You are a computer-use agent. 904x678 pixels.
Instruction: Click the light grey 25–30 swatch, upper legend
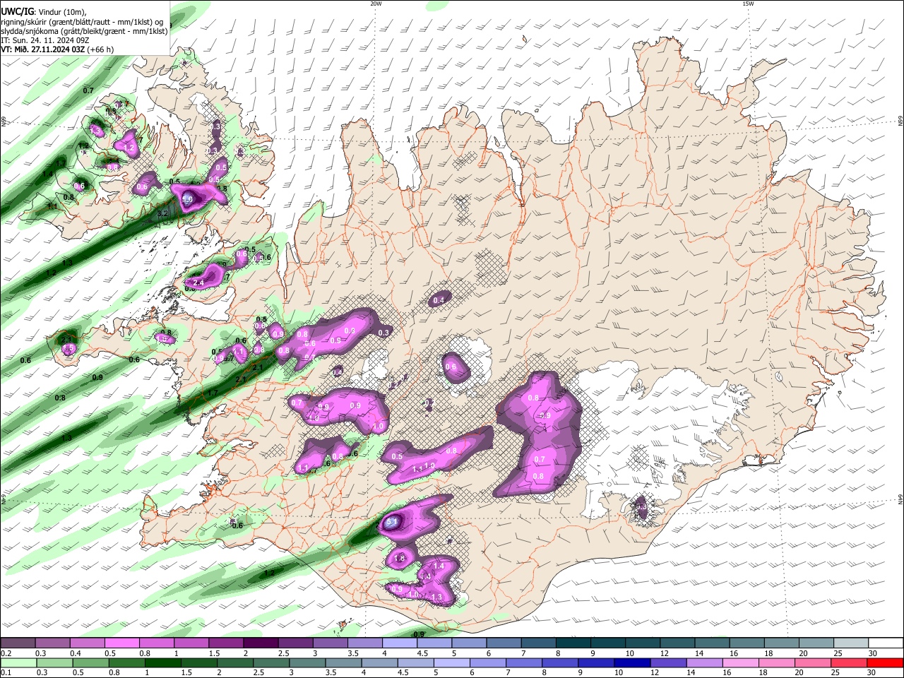pos(851,643)
